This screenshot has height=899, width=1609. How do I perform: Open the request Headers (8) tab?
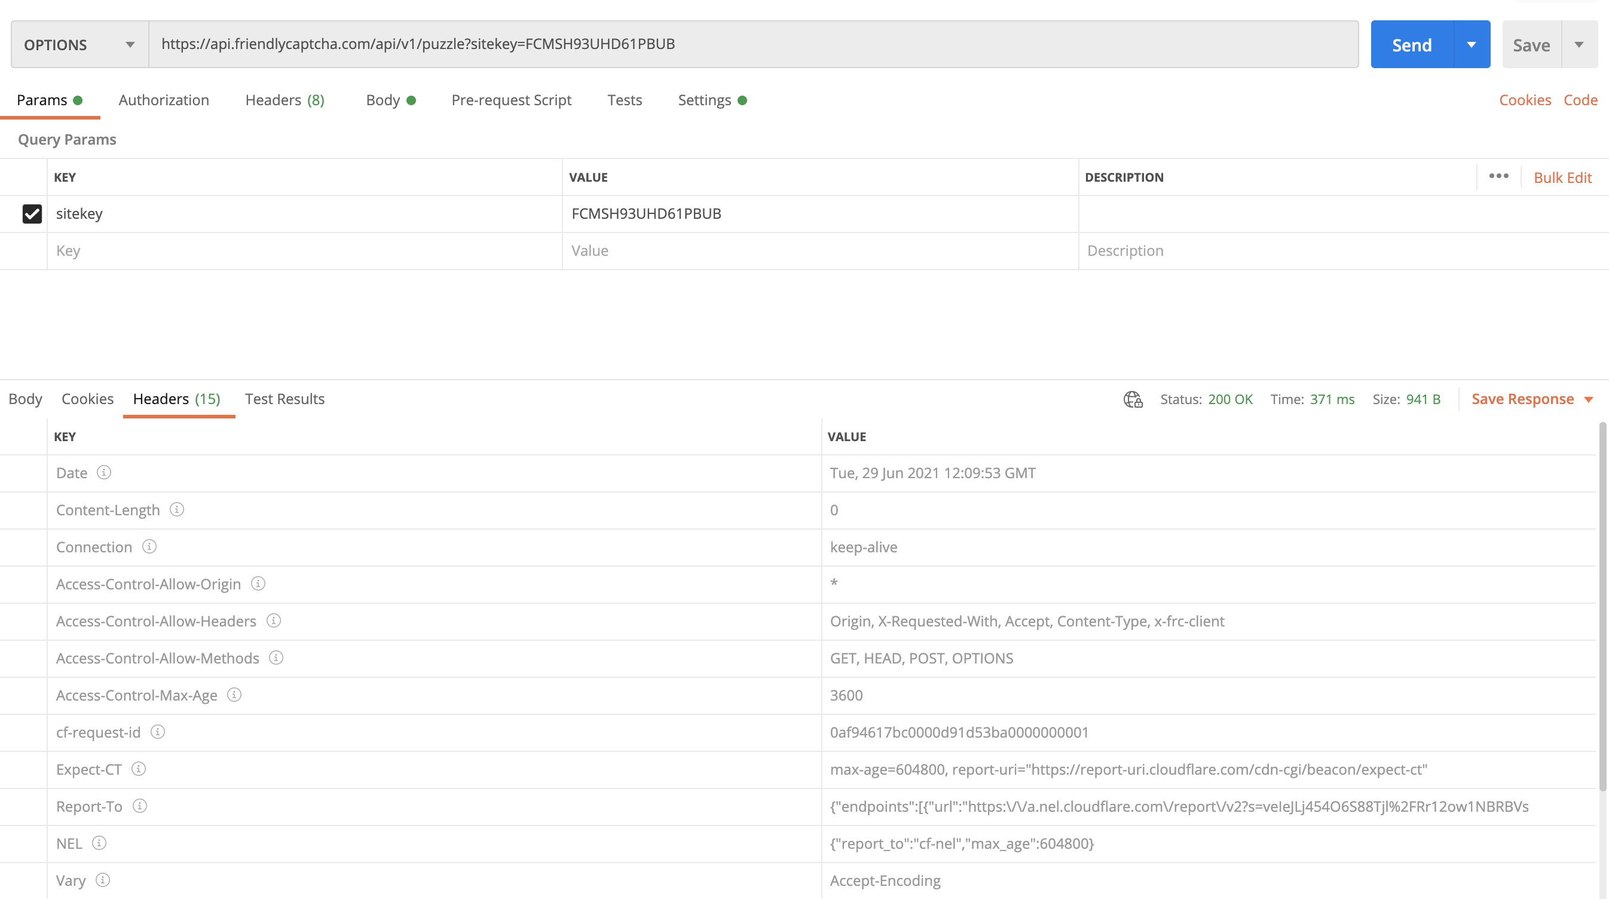285,100
